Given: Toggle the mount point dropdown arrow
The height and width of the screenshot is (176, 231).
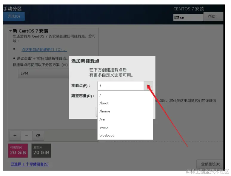Looking at the screenshot, I should coord(148,86).
